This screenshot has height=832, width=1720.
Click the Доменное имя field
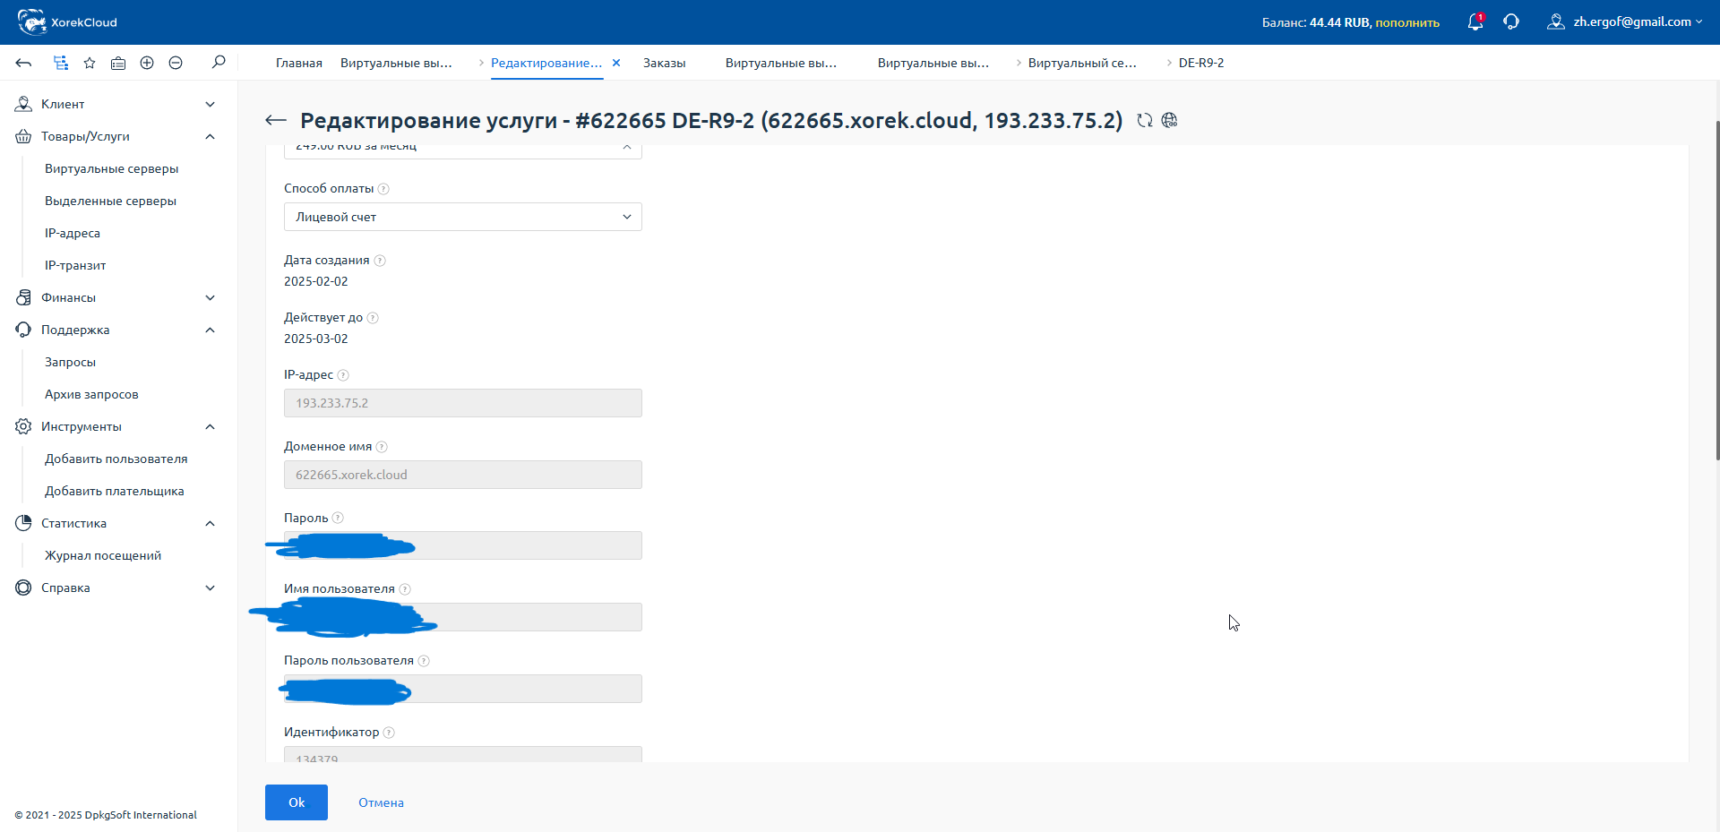point(463,475)
